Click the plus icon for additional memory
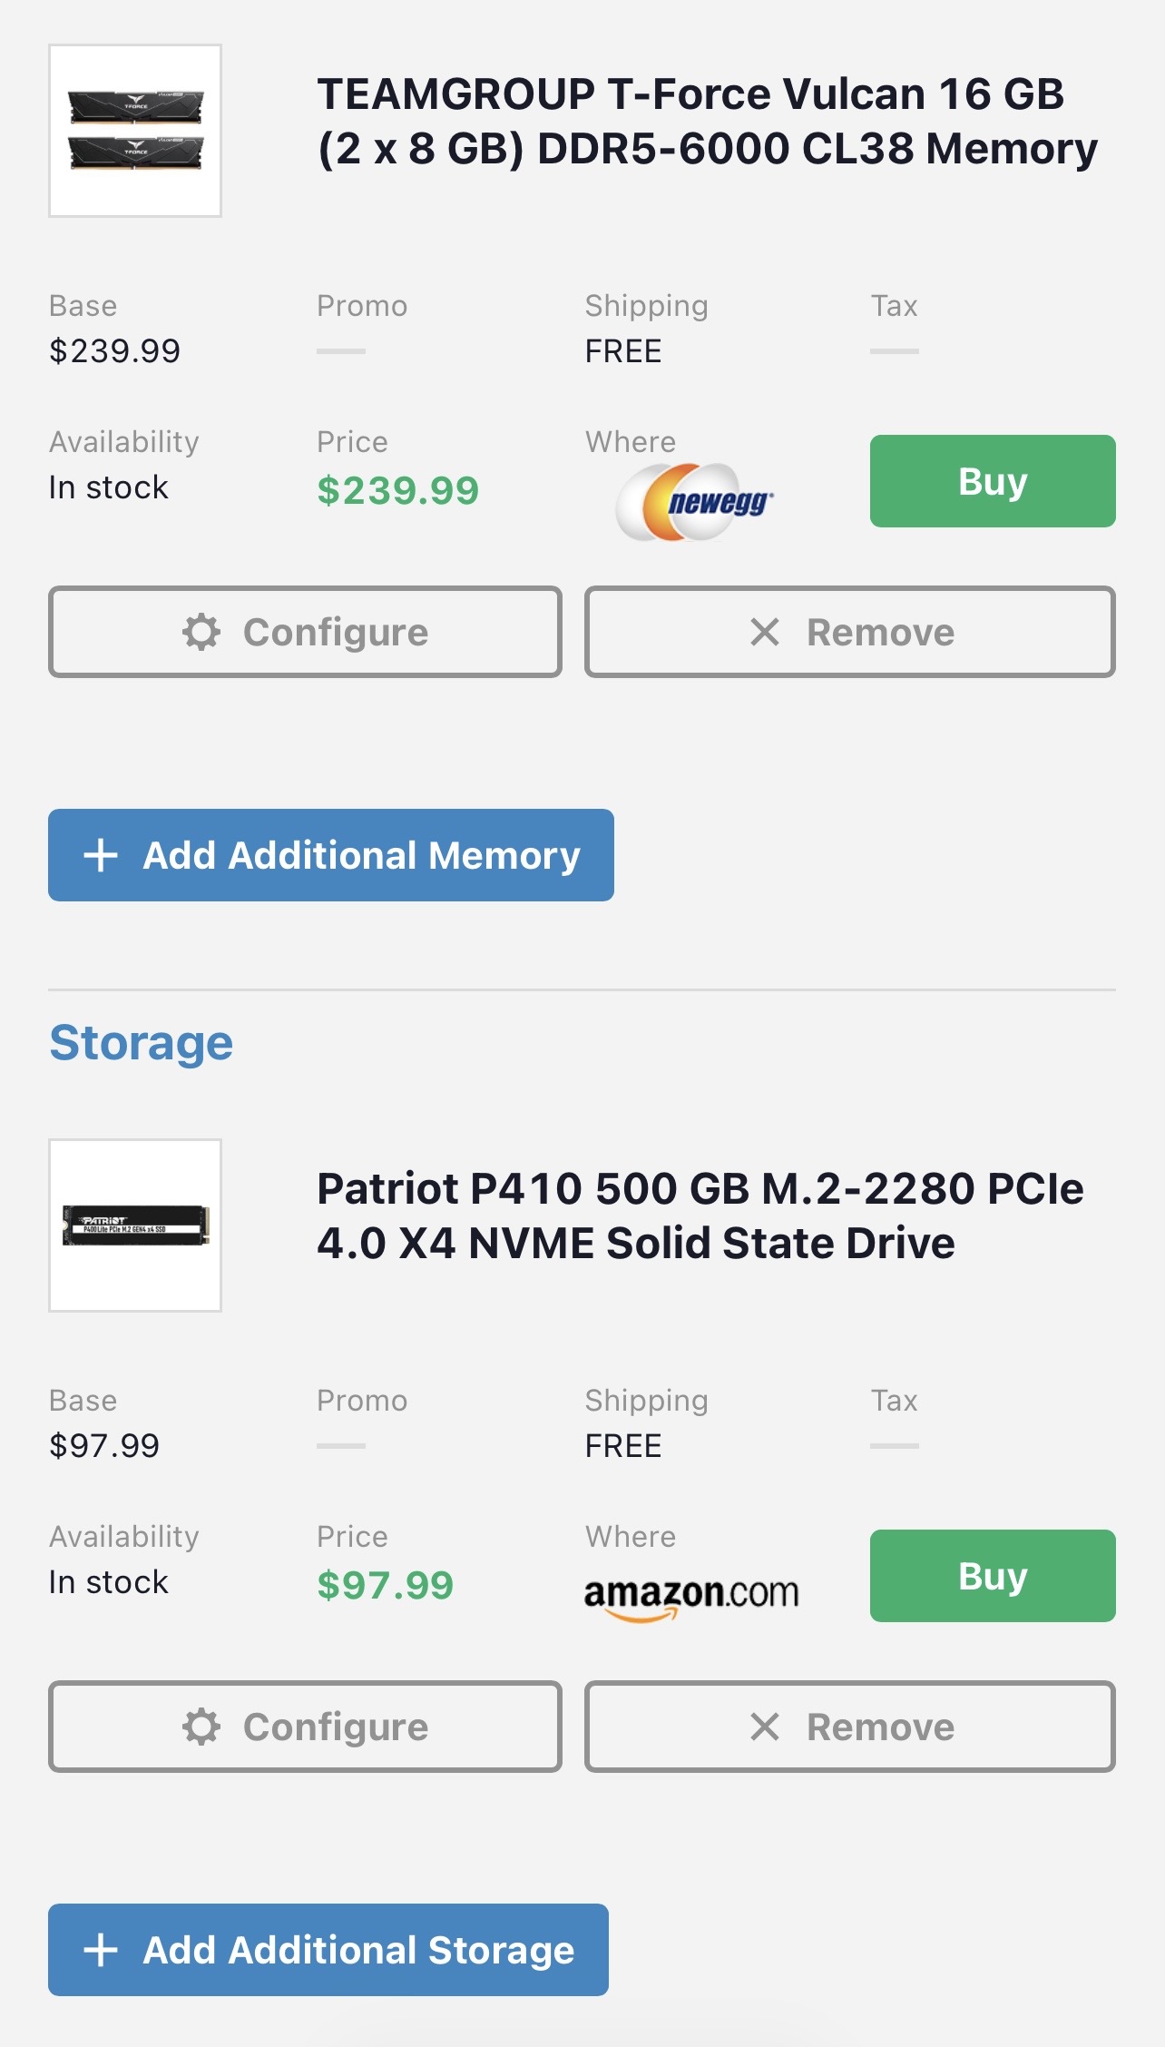Viewport: 1165px width, 2047px height. 101,855
